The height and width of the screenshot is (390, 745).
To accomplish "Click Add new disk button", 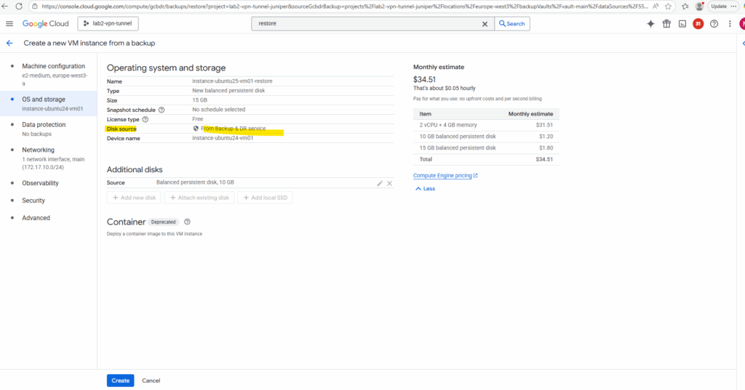I will (134, 198).
